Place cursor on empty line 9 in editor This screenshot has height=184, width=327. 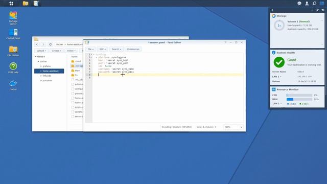[168, 78]
